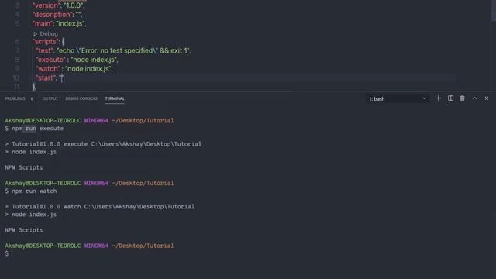496x279 pixels.
Task: Click the "start" key in scripts
Action: [x=46, y=77]
